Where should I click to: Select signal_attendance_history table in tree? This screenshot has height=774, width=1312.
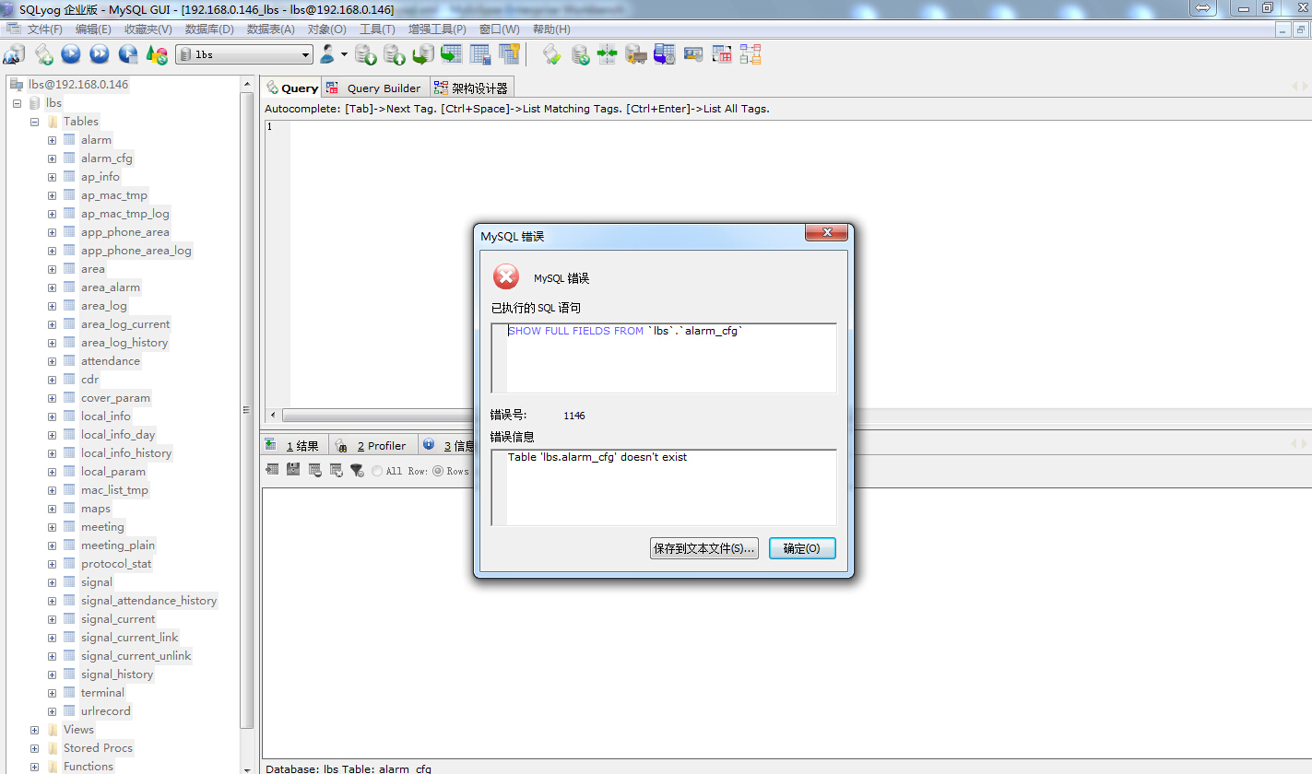pos(148,601)
